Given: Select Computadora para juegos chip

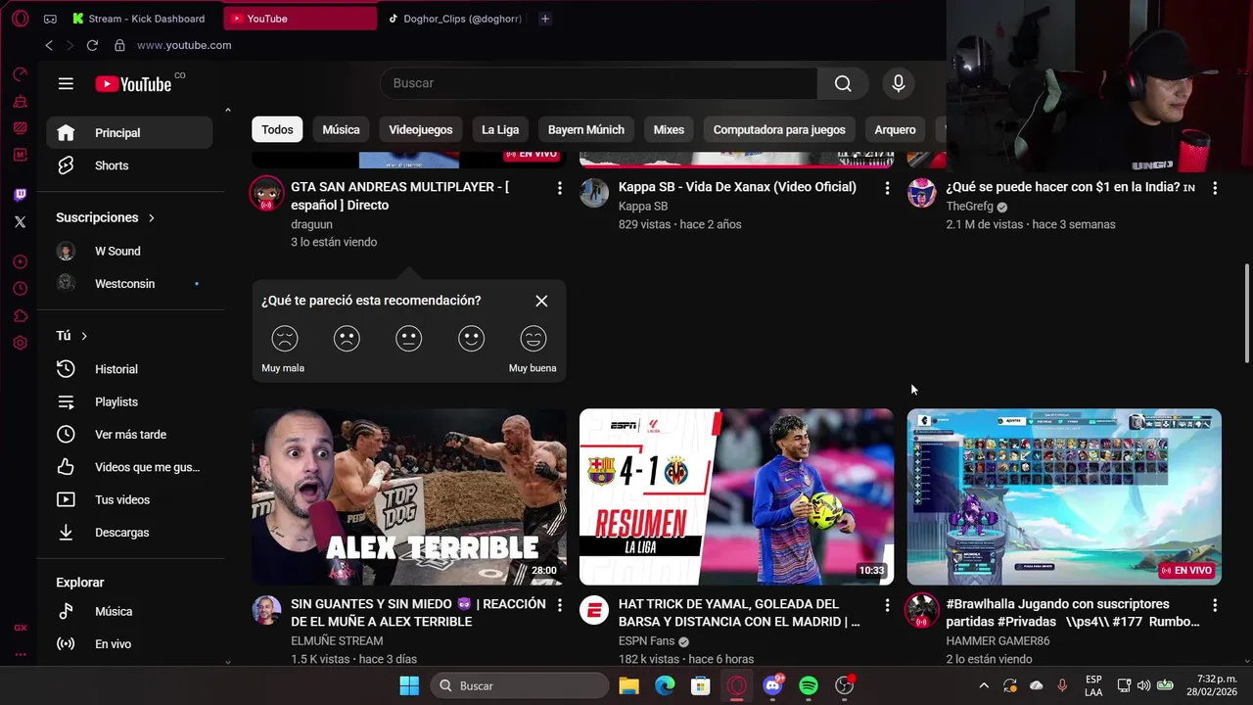Looking at the screenshot, I should pyautogui.click(x=779, y=129).
